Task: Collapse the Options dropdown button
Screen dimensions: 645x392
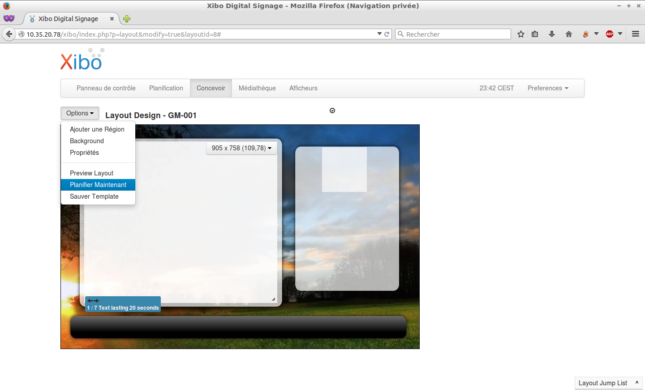Action: [x=80, y=113]
